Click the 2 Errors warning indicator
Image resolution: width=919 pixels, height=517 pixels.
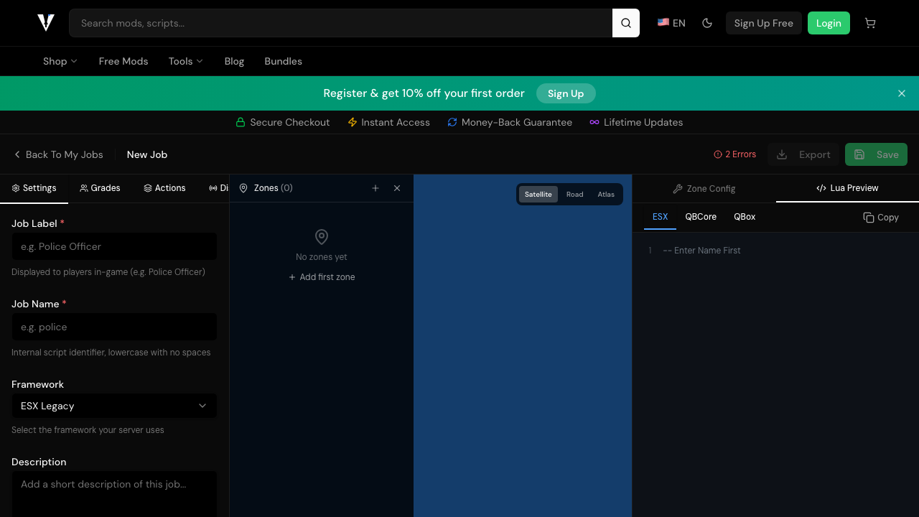734,154
